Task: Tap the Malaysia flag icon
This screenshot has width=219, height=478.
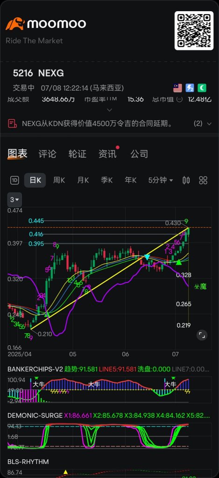Action: click(177, 88)
